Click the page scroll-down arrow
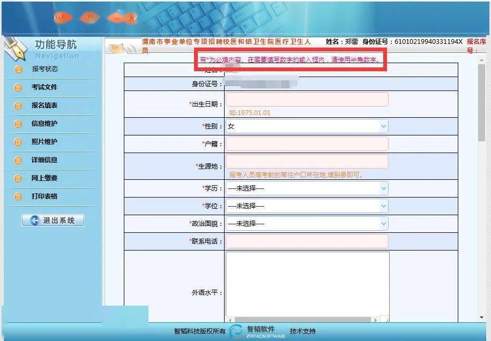The height and width of the screenshot is (341, 491). [x=481, y=317]
